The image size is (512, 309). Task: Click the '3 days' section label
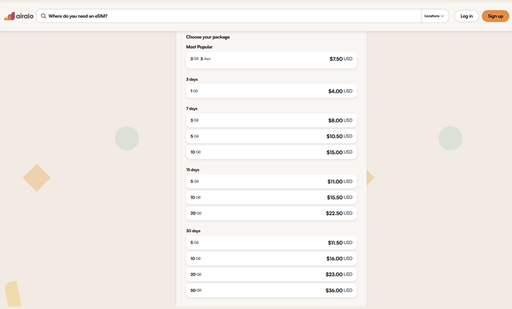pos(192,79)
